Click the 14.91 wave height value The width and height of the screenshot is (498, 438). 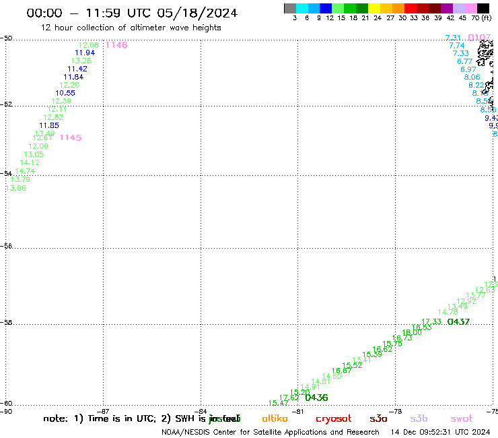coord(310,387)
